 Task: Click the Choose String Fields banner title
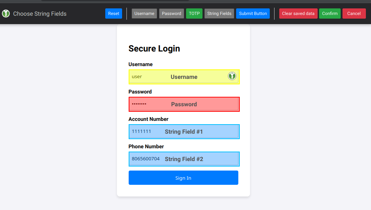coord(40,14)
